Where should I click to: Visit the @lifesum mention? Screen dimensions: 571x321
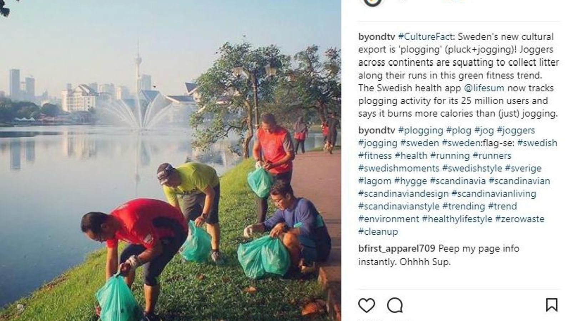coord(484,88)
